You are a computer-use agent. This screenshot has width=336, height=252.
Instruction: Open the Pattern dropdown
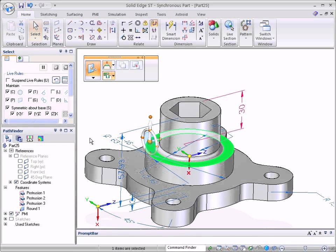[246, 38]
